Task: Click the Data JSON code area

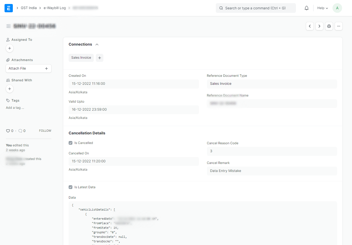Action: coord(203,223)
